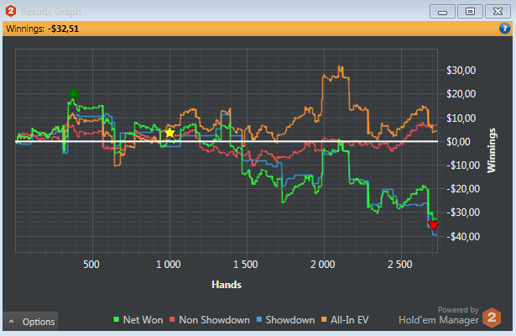Toggle the All-In EV orange legend swatch
This screenshot has width=516, height=336.
tap(324, 319)
